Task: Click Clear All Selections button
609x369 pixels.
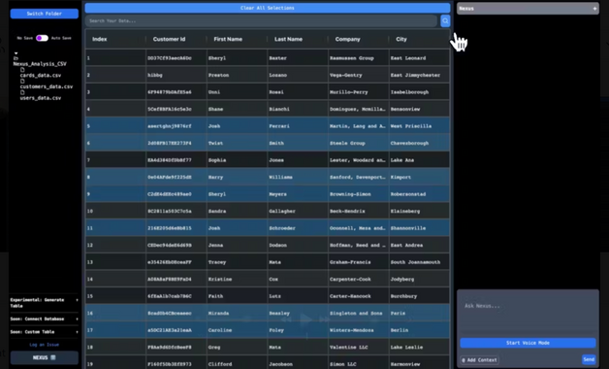Action: tap(268, 8)
